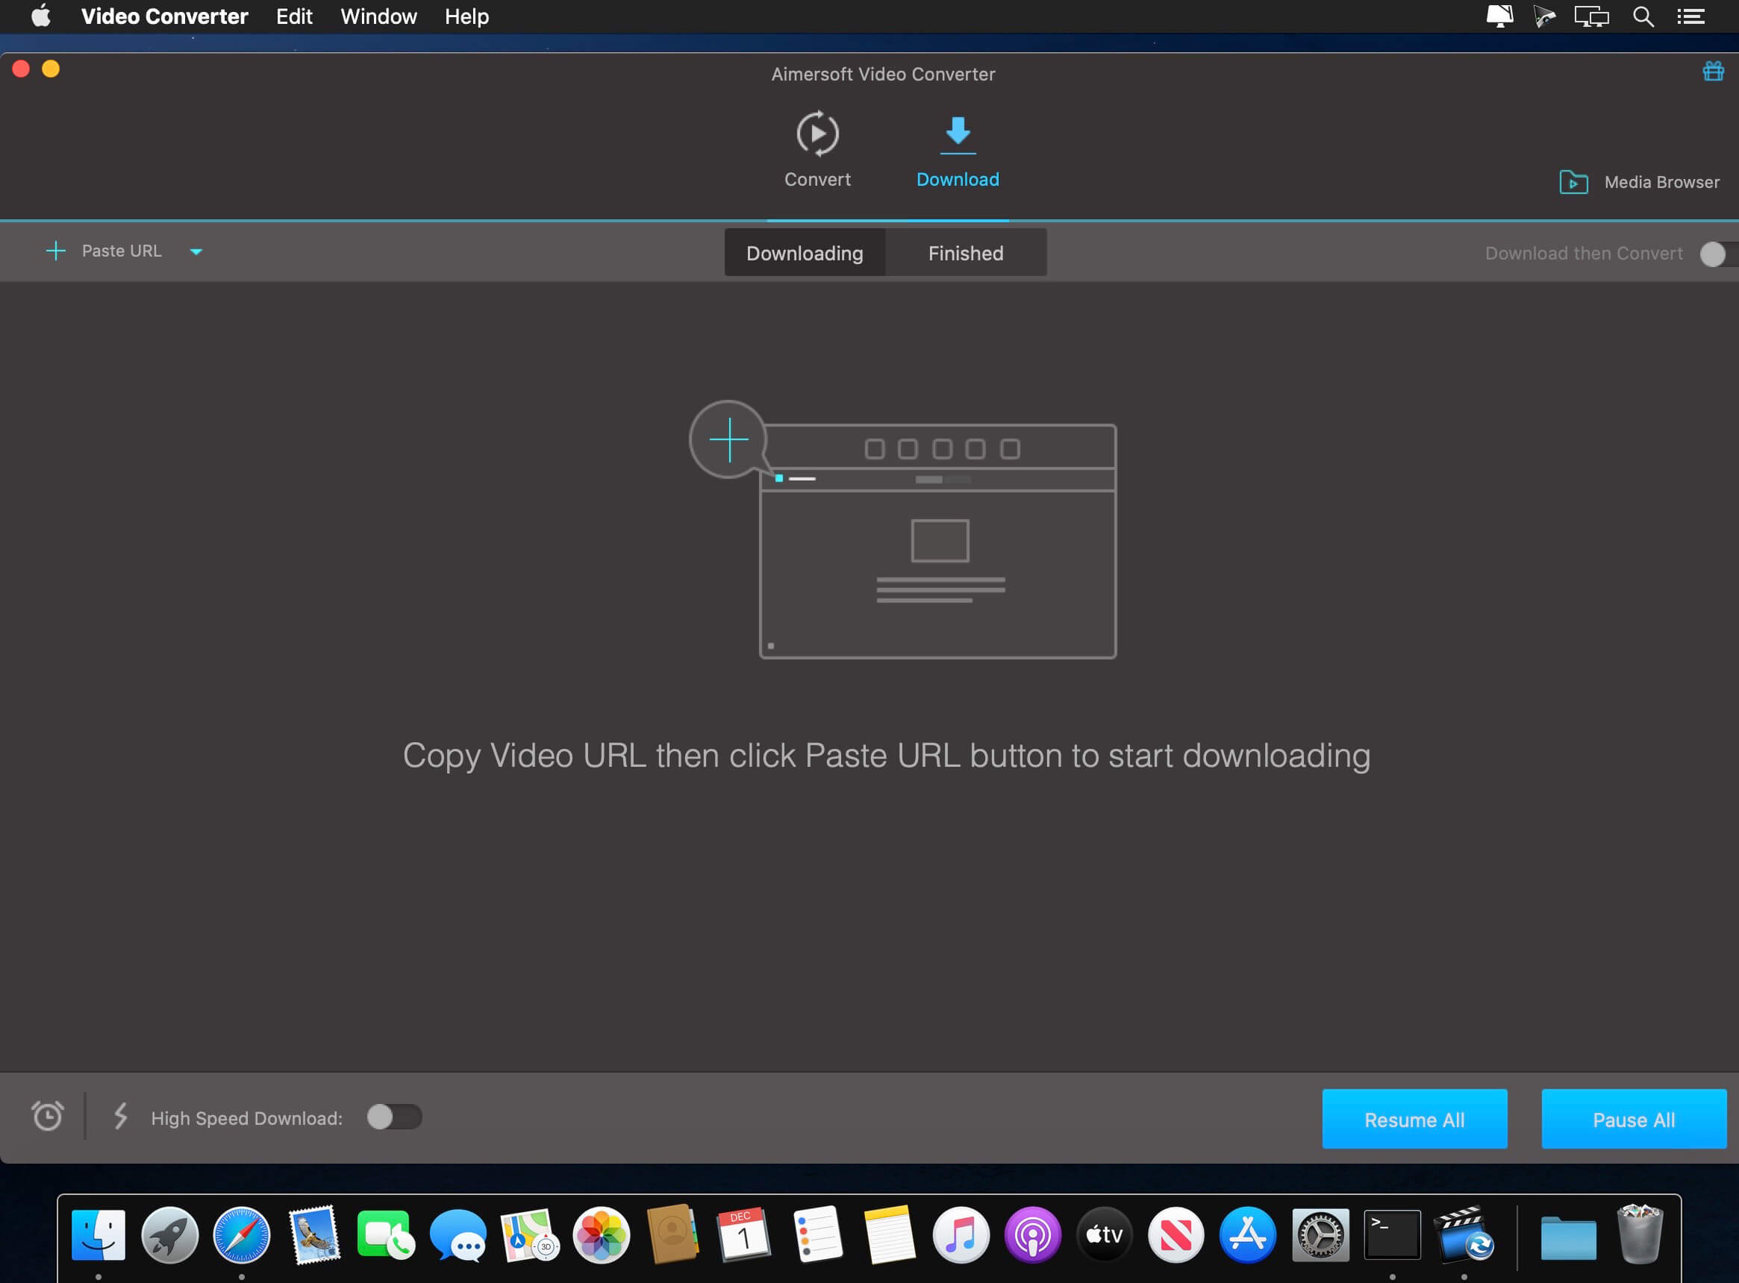Click the Paste URL button label
This screenshot has height=1283, width=1739.
[x=122, y=251]
